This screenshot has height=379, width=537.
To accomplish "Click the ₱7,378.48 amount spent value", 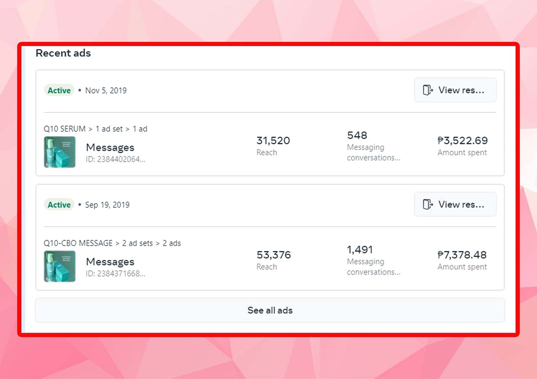I will tap(462, 255).
